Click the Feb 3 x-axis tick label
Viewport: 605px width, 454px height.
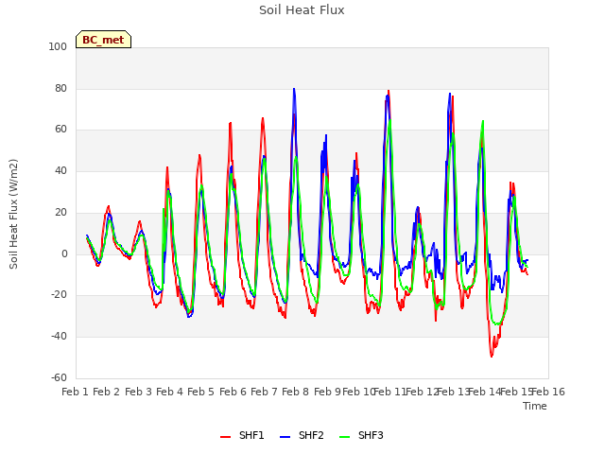tap(139, 392)
